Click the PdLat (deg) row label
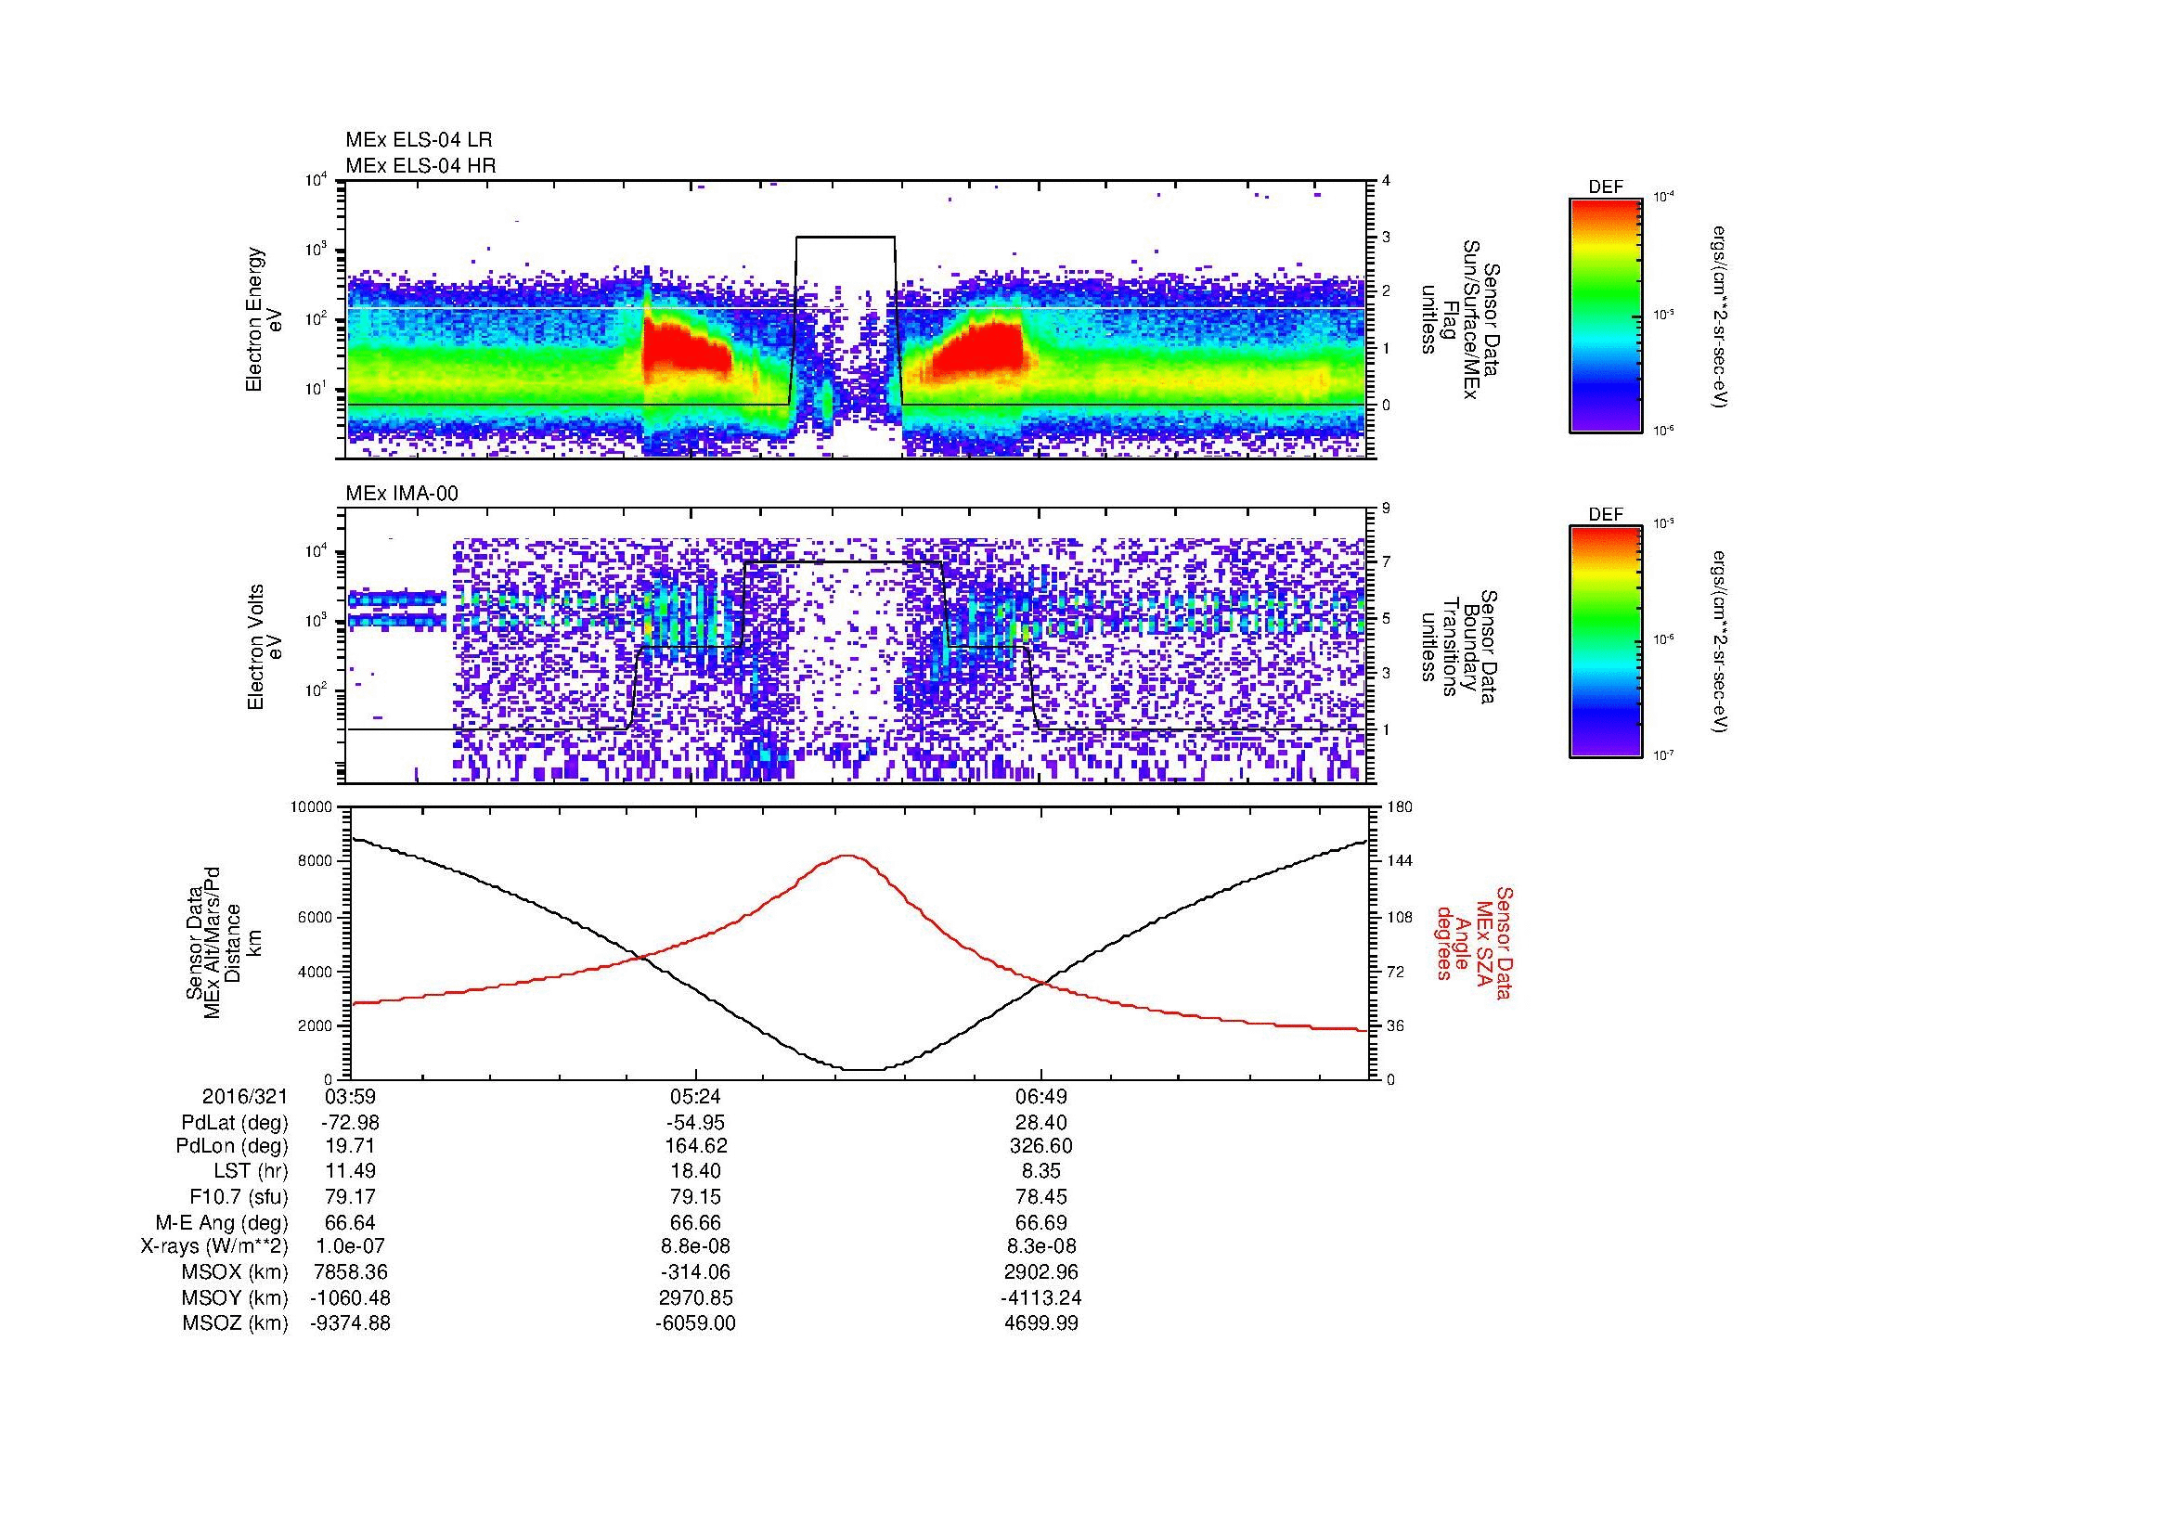The image size is (2171, 1534). (x=235, y=1122)
